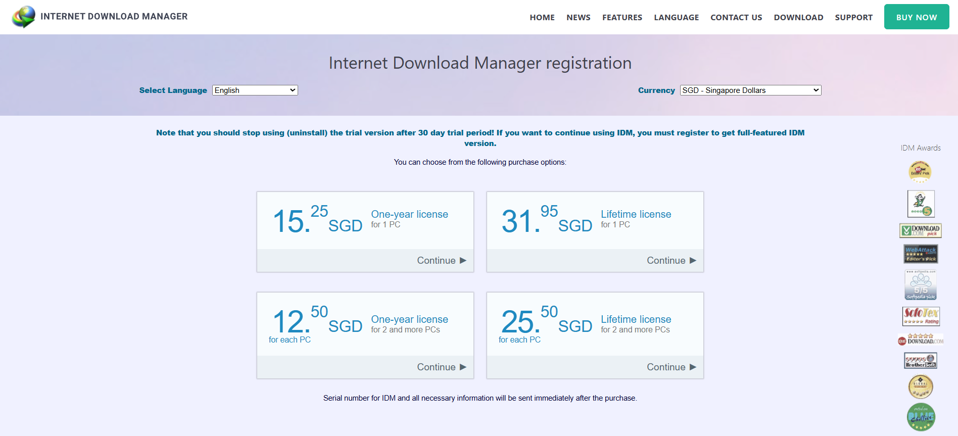Click the serial number information sentence

[x=480, y=398]
